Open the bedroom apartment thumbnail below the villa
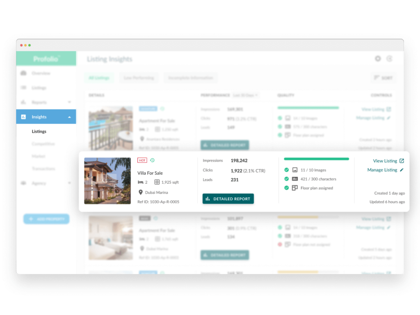The image size is (420, 315). pyautogui.click(x=111, y=238)
